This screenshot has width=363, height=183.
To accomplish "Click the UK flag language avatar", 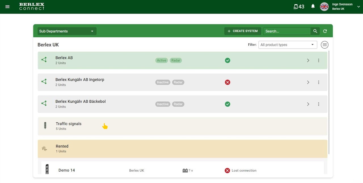I will click(x=324, y=7).
